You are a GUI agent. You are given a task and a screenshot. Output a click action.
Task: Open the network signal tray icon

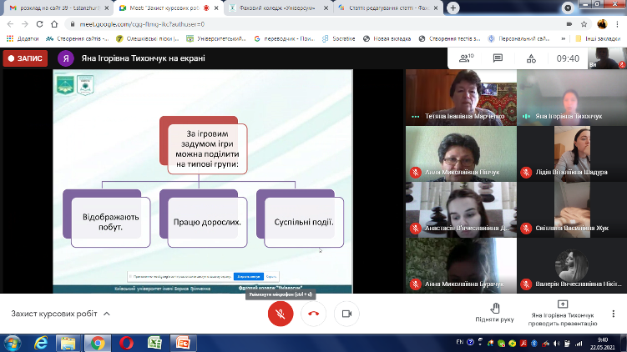click(579, 343)
